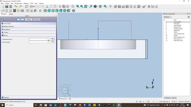Select the Bottom view cube icon

65,11
